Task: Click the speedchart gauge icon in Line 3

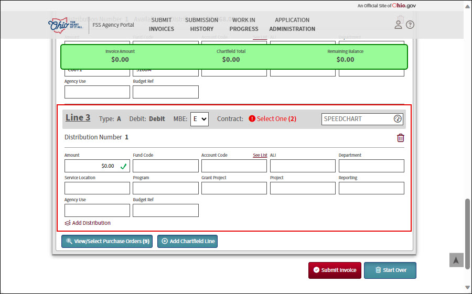Action: point(398,119)
